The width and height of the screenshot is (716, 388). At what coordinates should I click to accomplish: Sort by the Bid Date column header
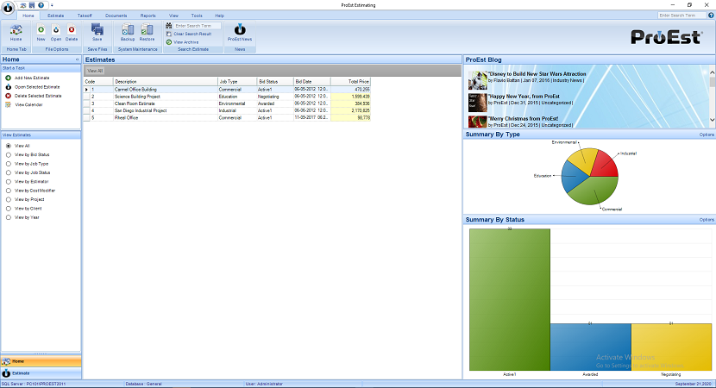tap(312, 81)
